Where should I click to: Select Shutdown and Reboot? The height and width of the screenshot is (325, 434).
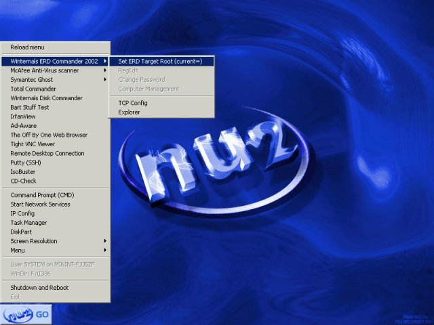[56, 288]
